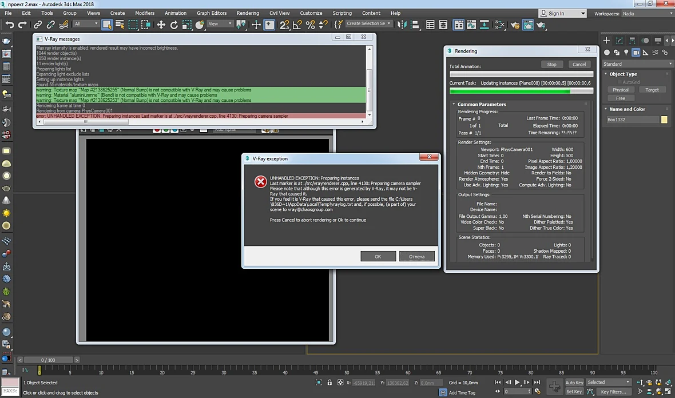Open the Modifiers menu
The image size is (675, 398).
point(145,13)
